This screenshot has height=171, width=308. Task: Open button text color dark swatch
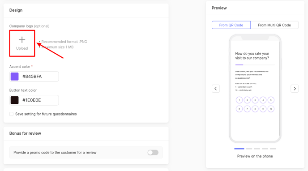(x=14, y=100)
